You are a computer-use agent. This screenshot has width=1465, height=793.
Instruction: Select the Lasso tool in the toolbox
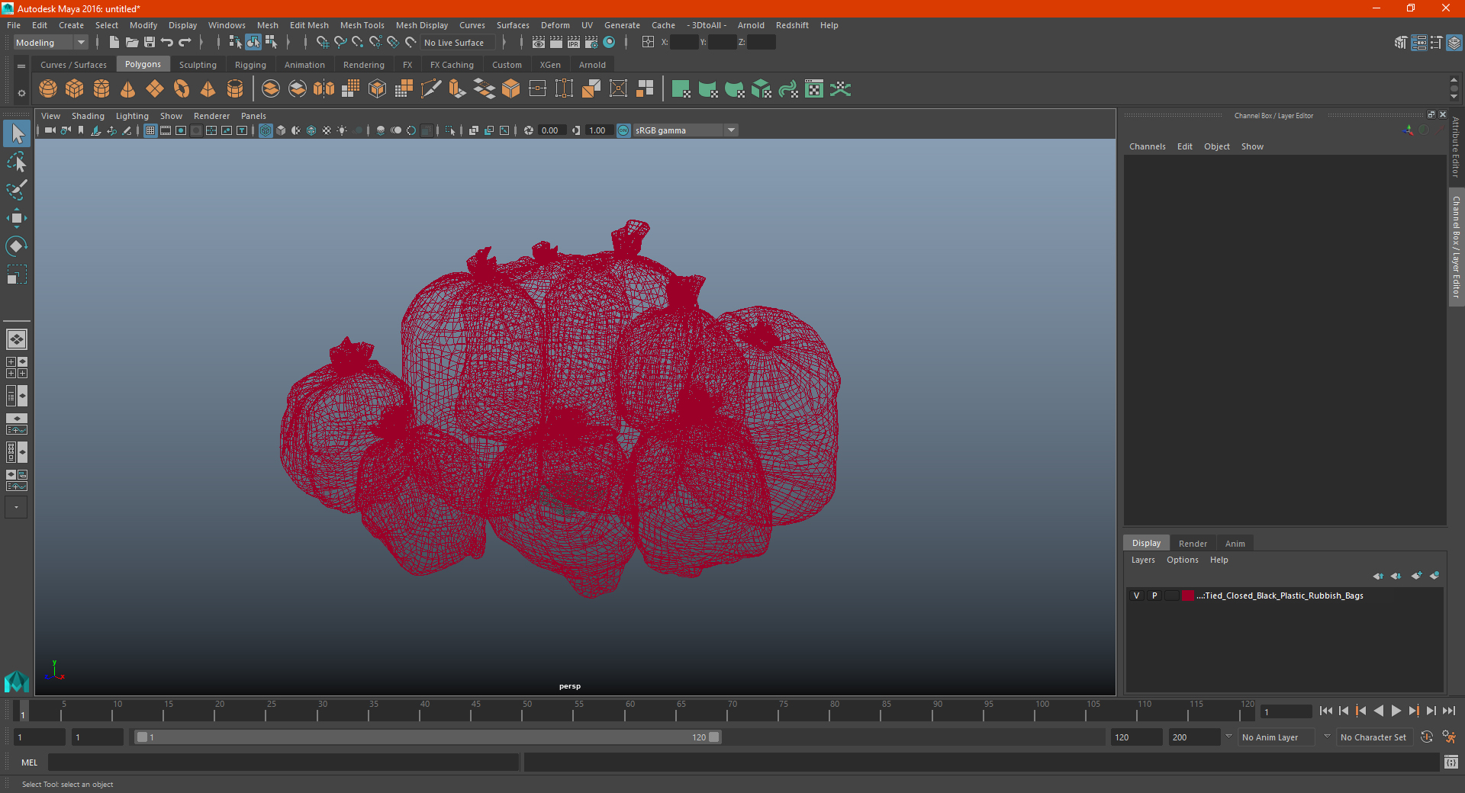tap(17, 162)
